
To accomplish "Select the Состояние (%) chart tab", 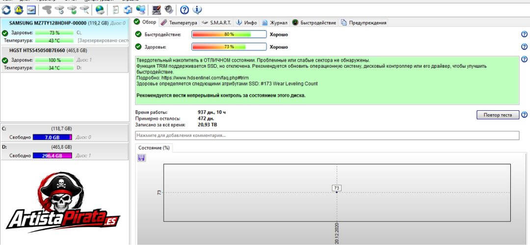I will tap(154, 148).
